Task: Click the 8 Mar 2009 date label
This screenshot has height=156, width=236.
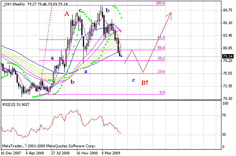Action: pos(111,153)
